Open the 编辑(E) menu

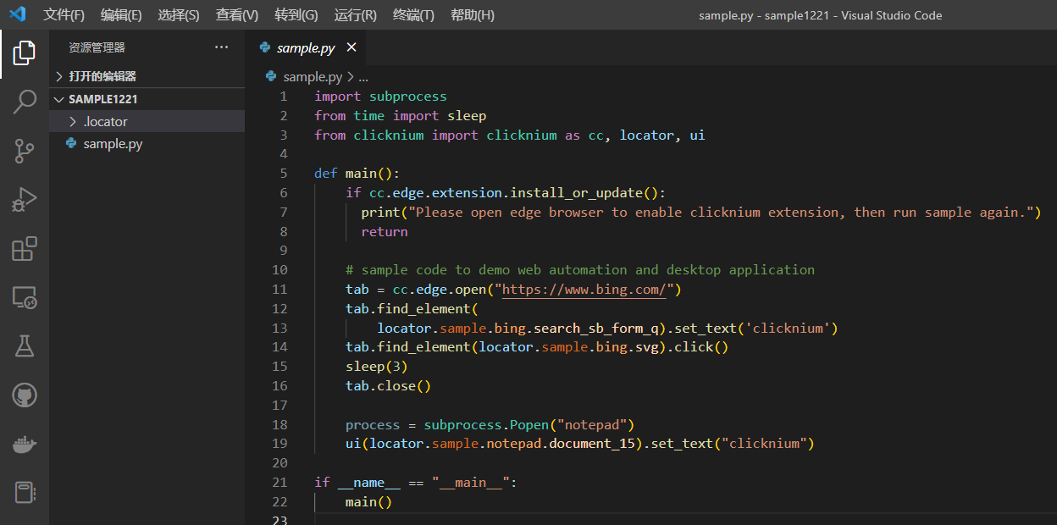click(121, 15)
